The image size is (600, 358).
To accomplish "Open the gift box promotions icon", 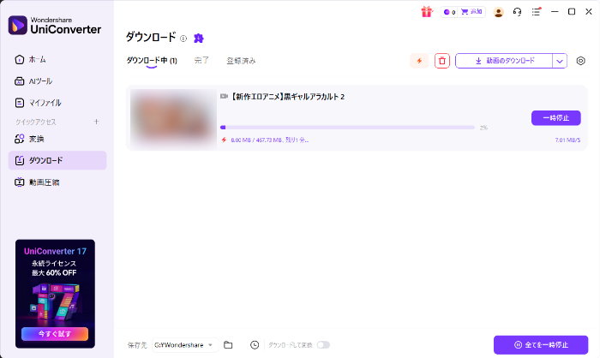I will coord(427,12).
